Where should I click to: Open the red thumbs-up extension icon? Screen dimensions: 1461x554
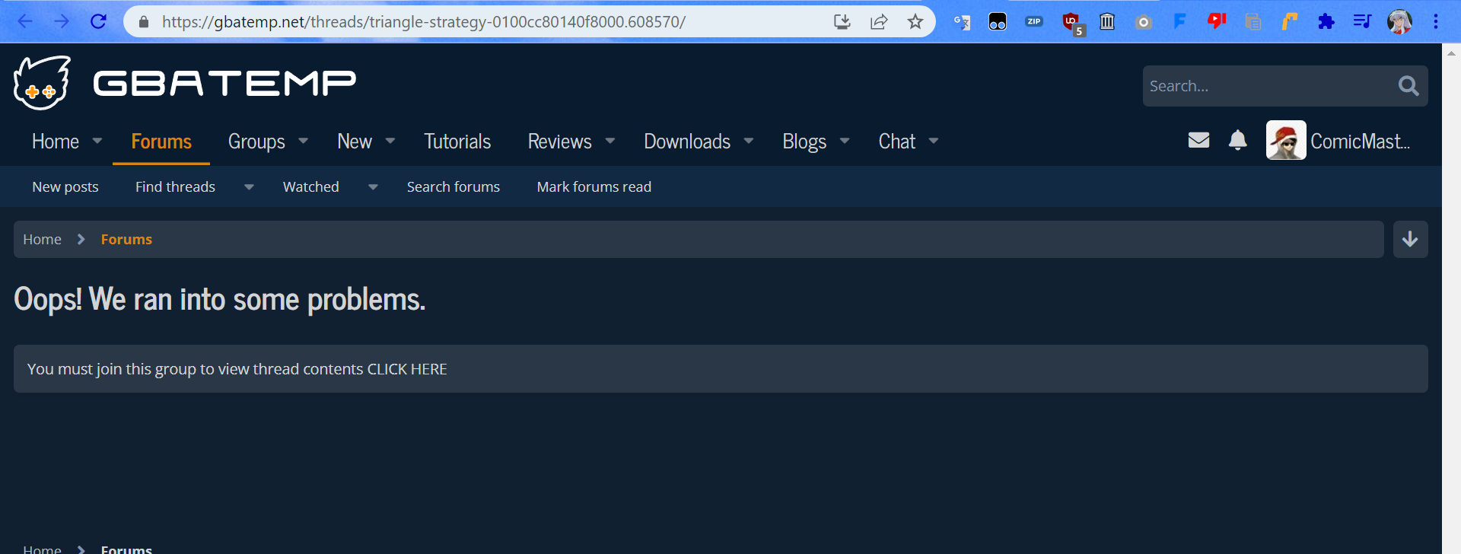point(1216,21)
